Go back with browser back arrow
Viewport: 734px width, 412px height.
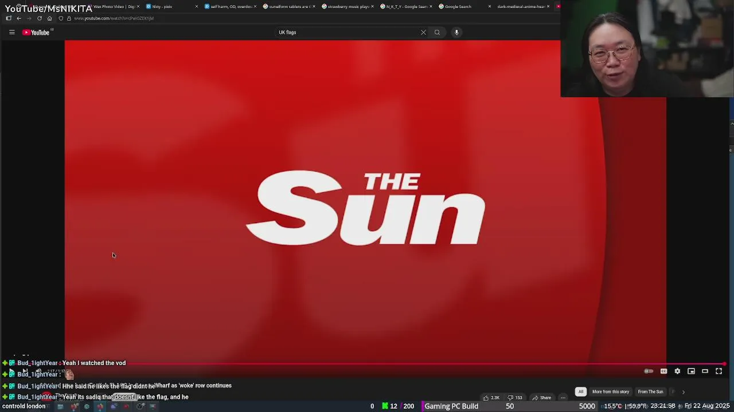coord(18,18)
